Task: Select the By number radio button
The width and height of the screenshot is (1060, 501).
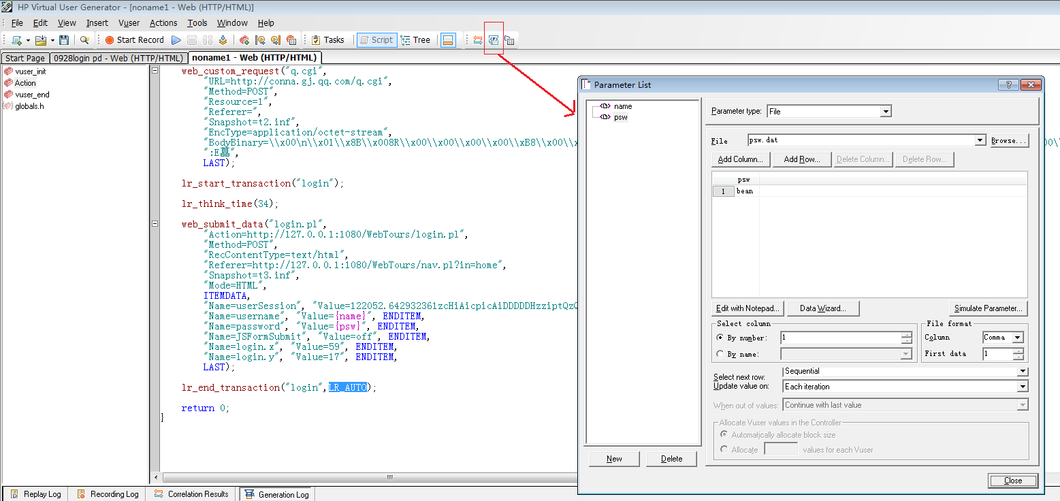Action: point(720,338)
